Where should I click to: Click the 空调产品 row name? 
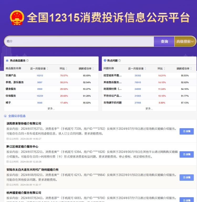click(x=11, y=75)
